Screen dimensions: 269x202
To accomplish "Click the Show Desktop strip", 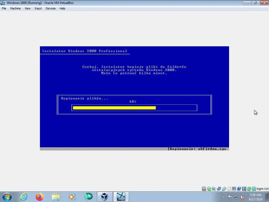I will tap(267, 197).
